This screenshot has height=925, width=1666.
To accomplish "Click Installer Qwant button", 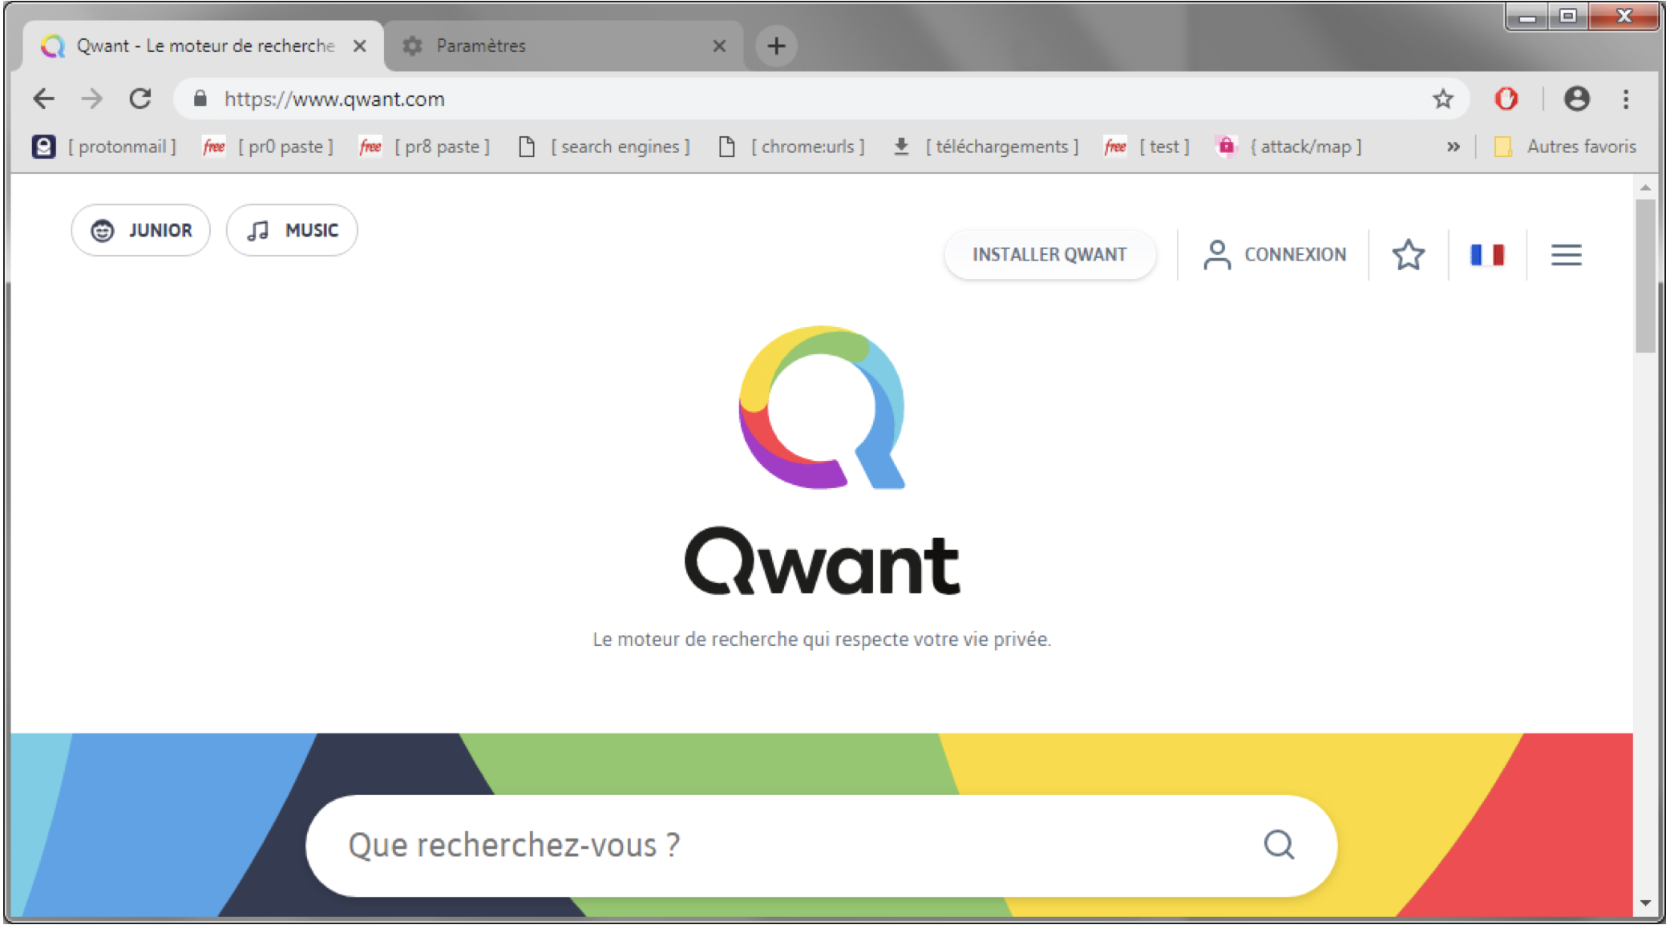I will 1049,254.
